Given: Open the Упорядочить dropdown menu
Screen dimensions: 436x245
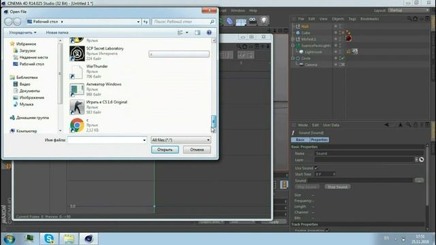Looking at the screenshot, I should pyautogui.click(x=22, y=33).
